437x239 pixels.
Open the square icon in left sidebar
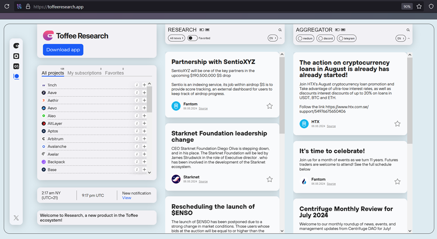pyautogui.click(x=16, y=56)
